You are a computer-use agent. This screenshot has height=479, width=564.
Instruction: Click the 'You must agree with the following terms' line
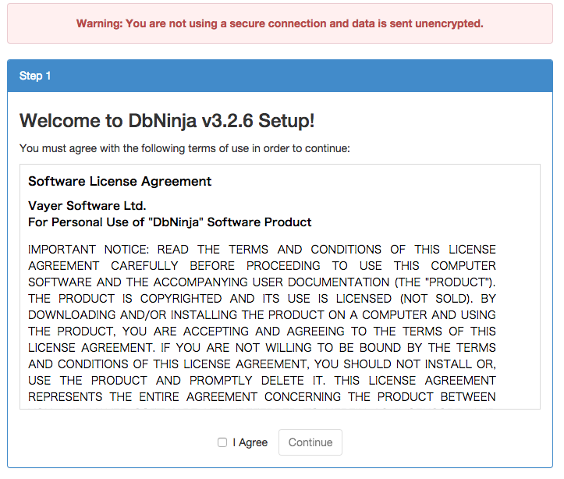[185, 148]
